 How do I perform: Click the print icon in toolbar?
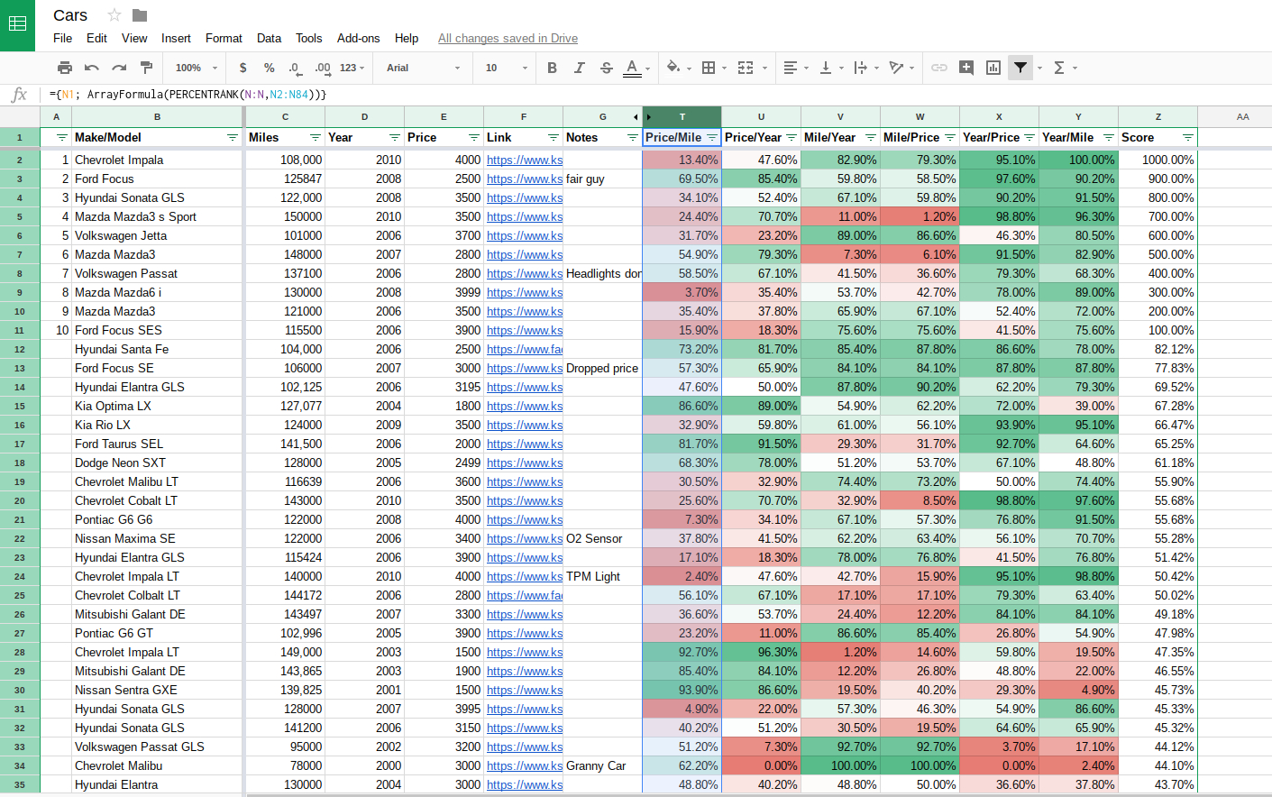64,68
